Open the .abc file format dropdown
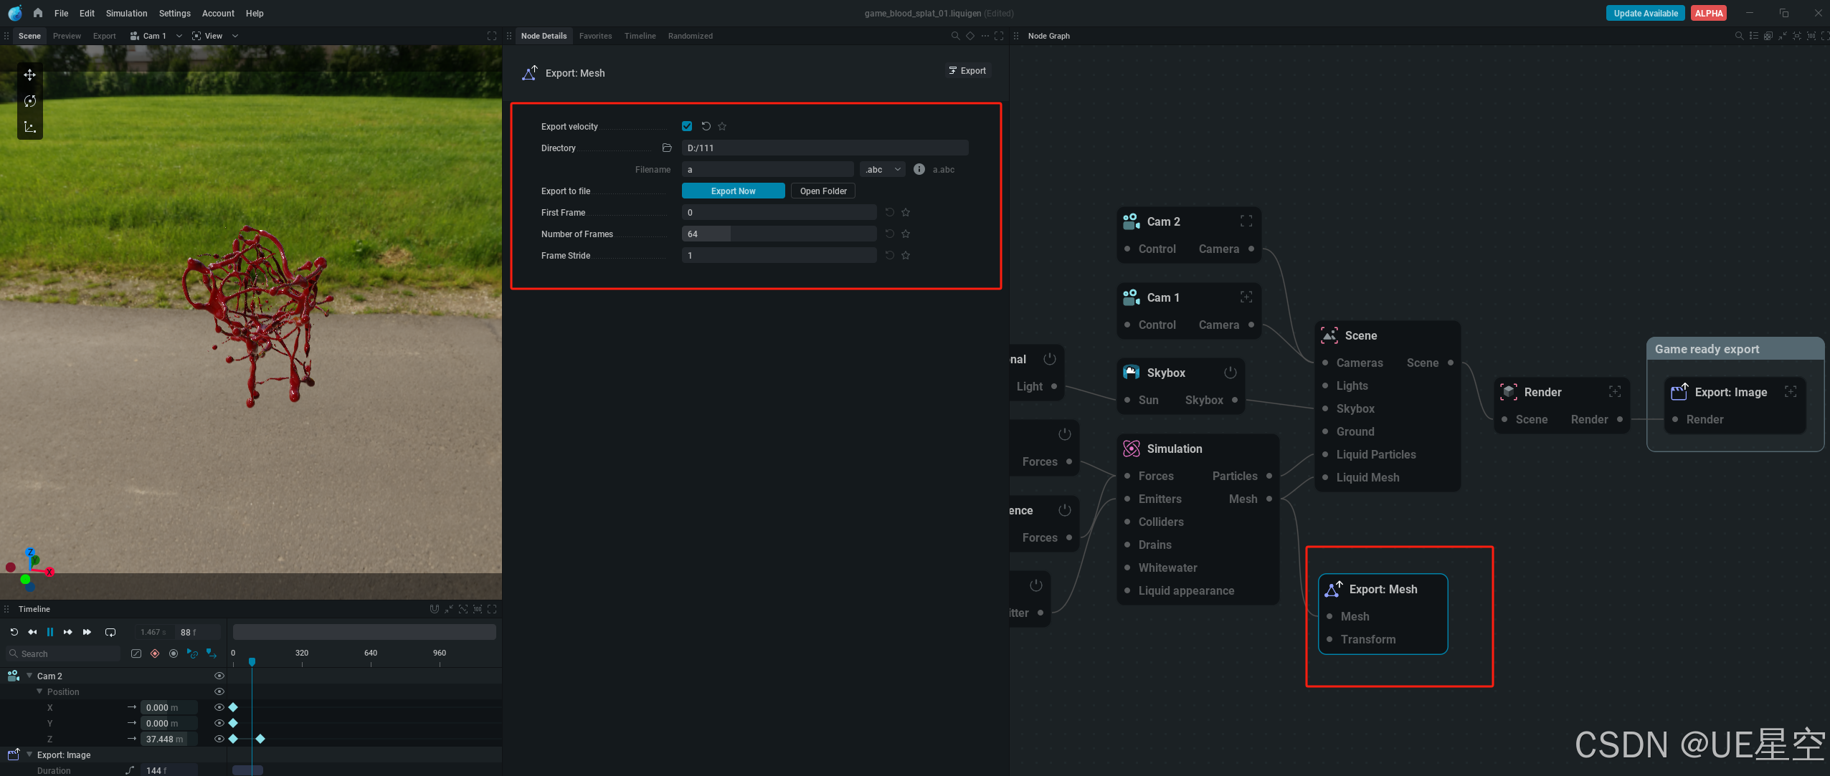Viewport: 1830px width, 776px height. pyautogui.click(x=882, y=169)
